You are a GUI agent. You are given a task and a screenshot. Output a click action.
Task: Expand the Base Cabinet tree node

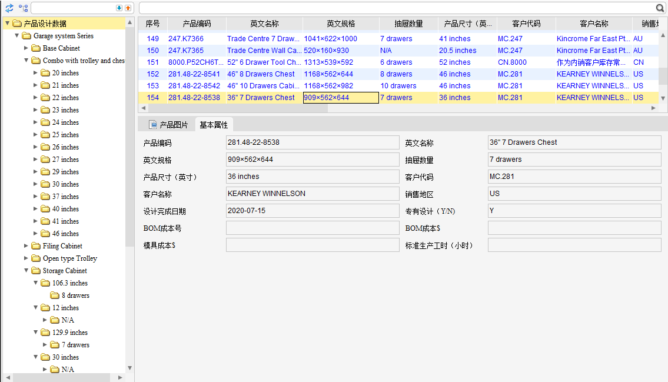click(26, 48)
